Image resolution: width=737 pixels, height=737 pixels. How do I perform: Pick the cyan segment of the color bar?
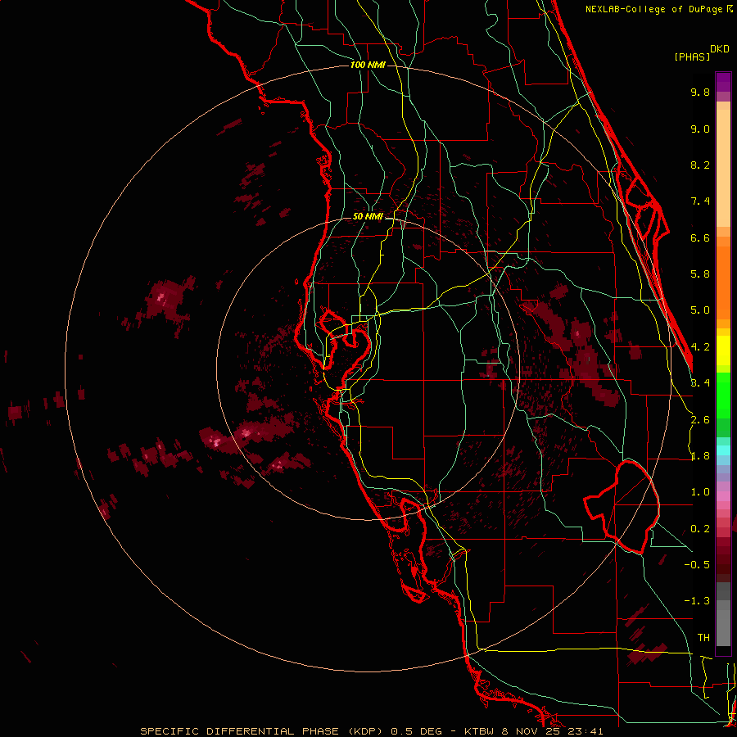pos(723,450)
